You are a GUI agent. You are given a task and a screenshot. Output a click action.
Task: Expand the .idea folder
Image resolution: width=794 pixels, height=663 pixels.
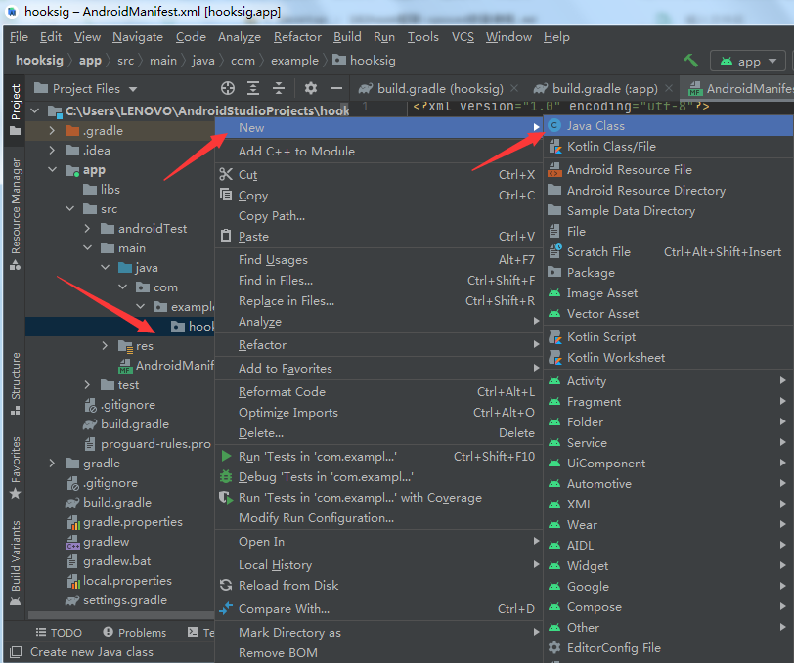click(x=52, y=151)
